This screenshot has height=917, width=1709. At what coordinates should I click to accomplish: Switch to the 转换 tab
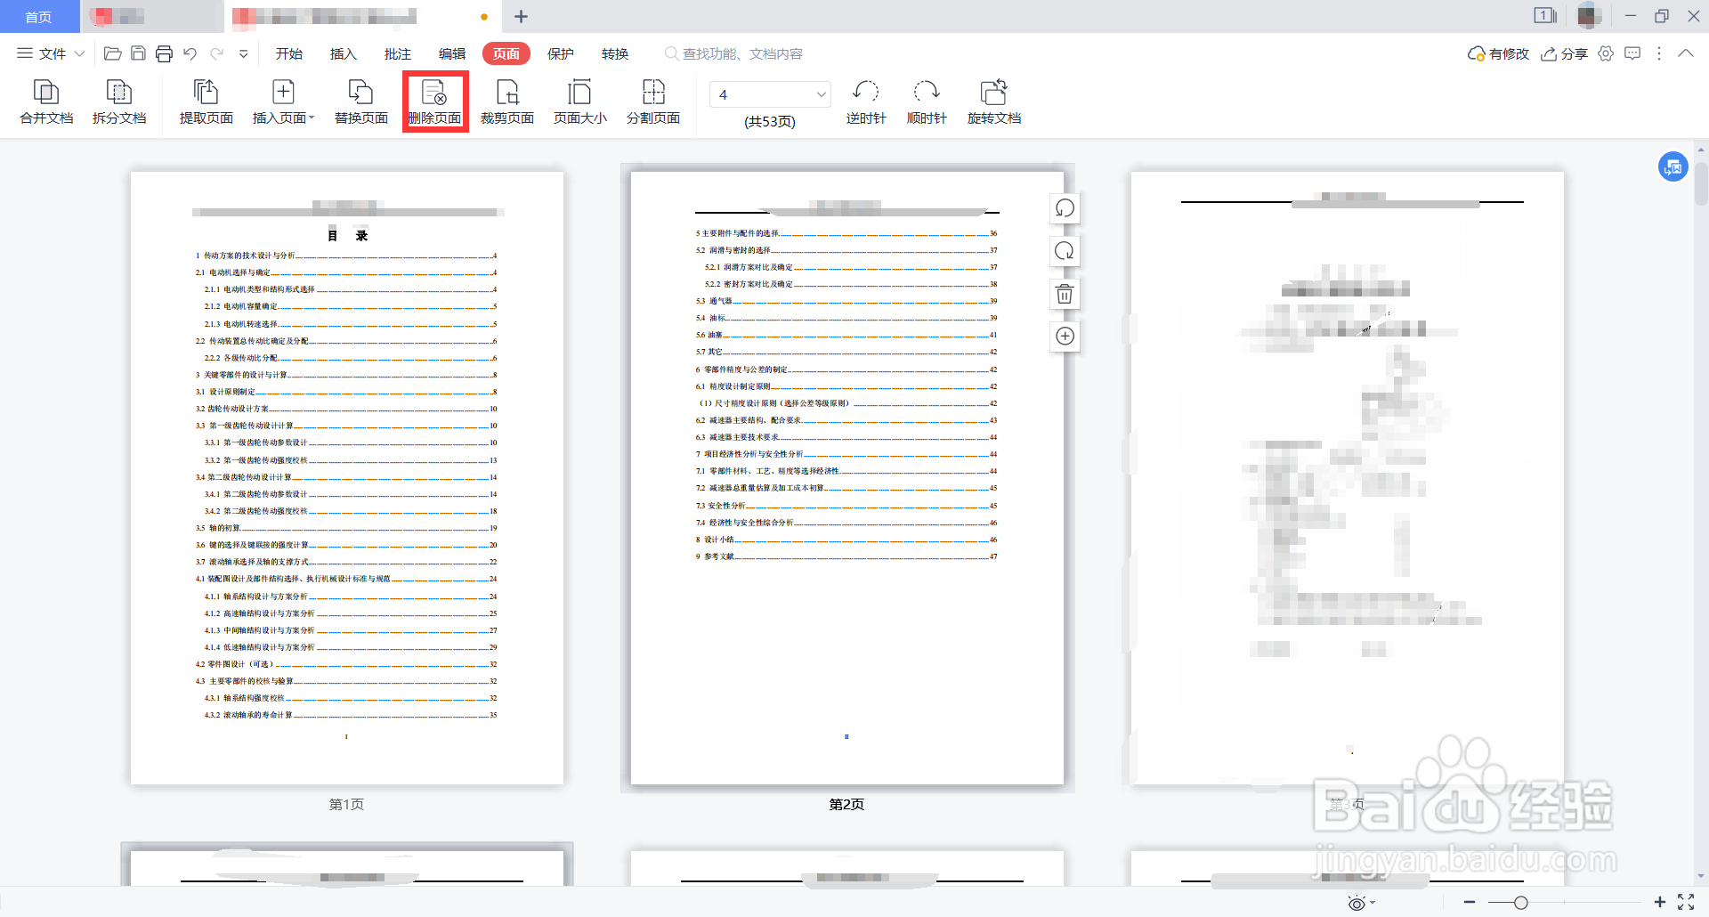tap(615, 53)
